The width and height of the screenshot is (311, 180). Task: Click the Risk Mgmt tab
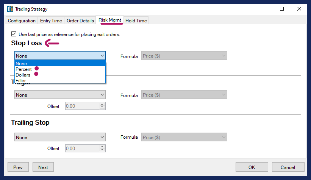tap(110, 21)
